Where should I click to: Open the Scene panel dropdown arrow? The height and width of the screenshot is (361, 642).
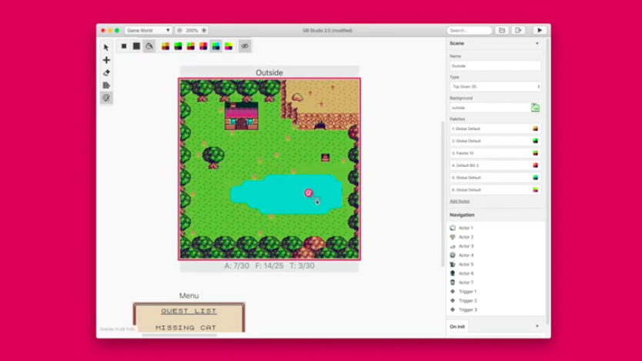pos(537,43)
